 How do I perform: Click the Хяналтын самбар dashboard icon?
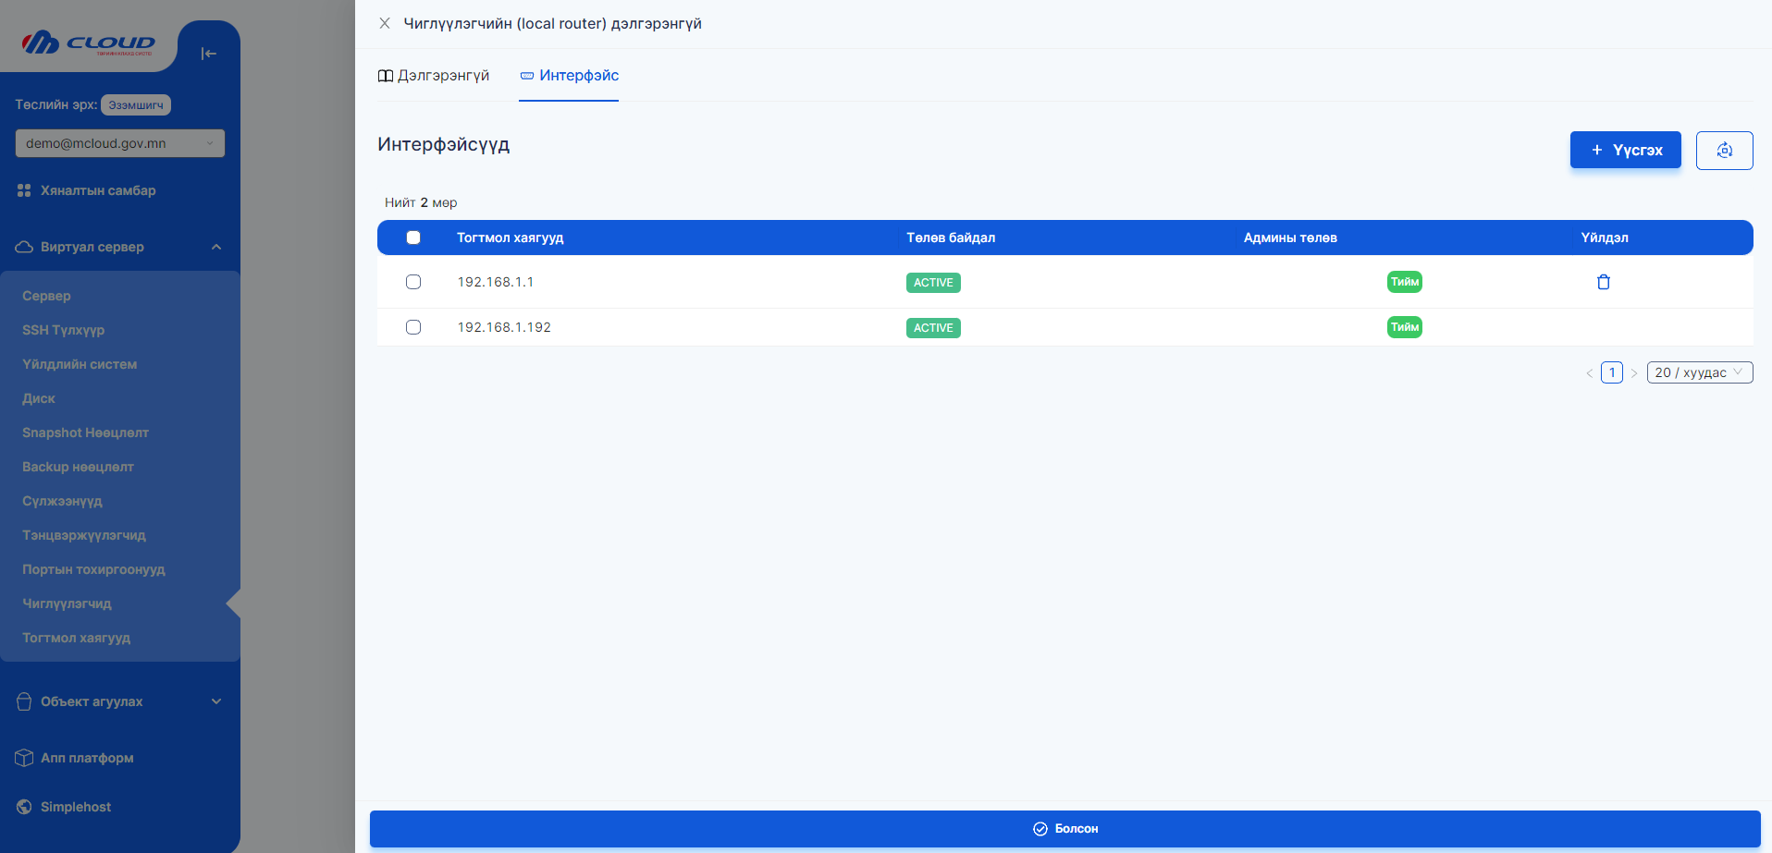pyautogui.click(x=24, y=190)
